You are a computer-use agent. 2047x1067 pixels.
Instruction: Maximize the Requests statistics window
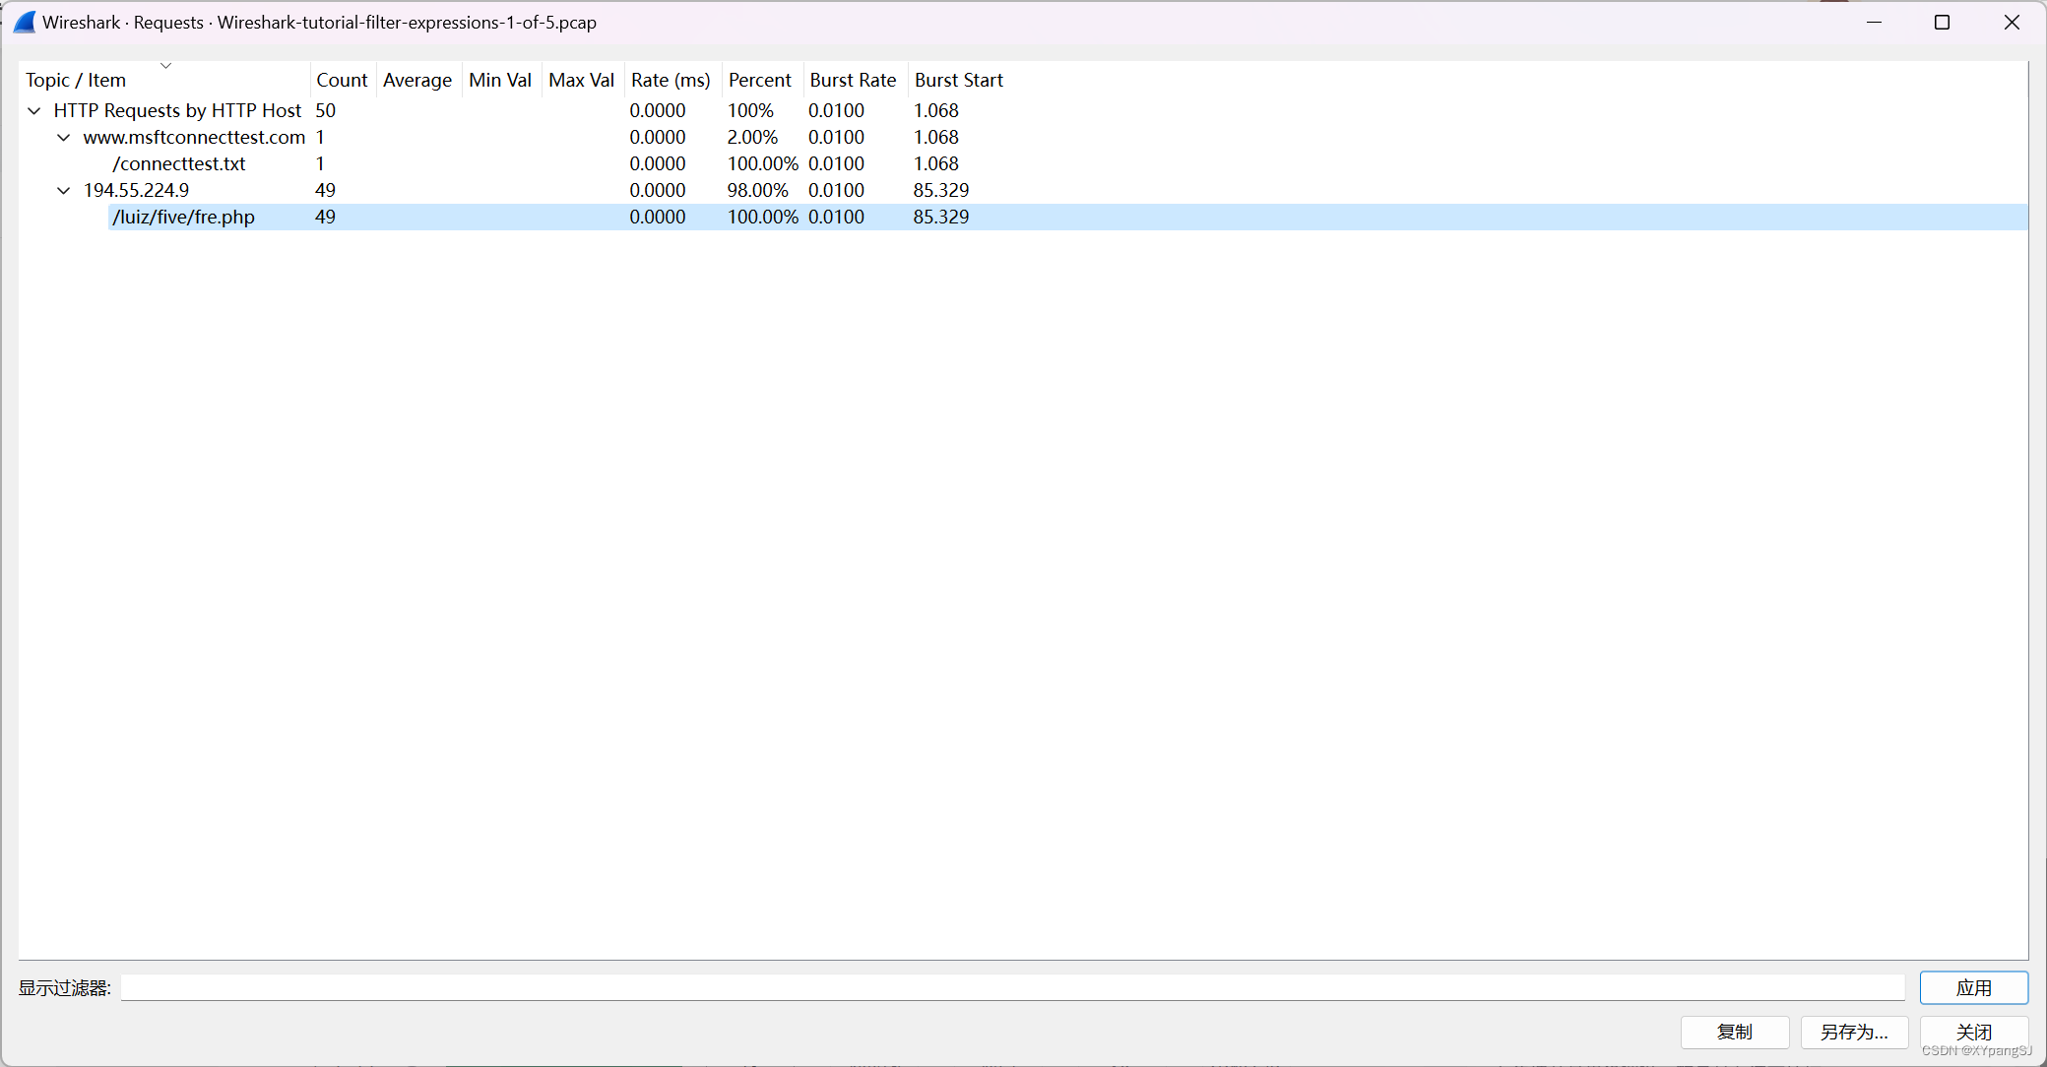point(1943,23)
